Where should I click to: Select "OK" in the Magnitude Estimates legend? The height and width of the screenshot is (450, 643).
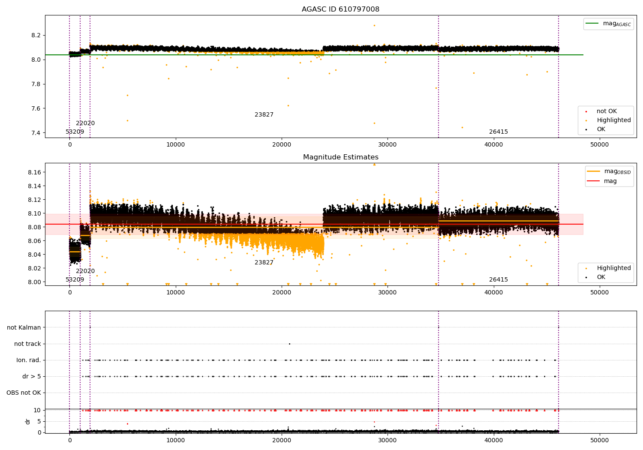point(601,277)
